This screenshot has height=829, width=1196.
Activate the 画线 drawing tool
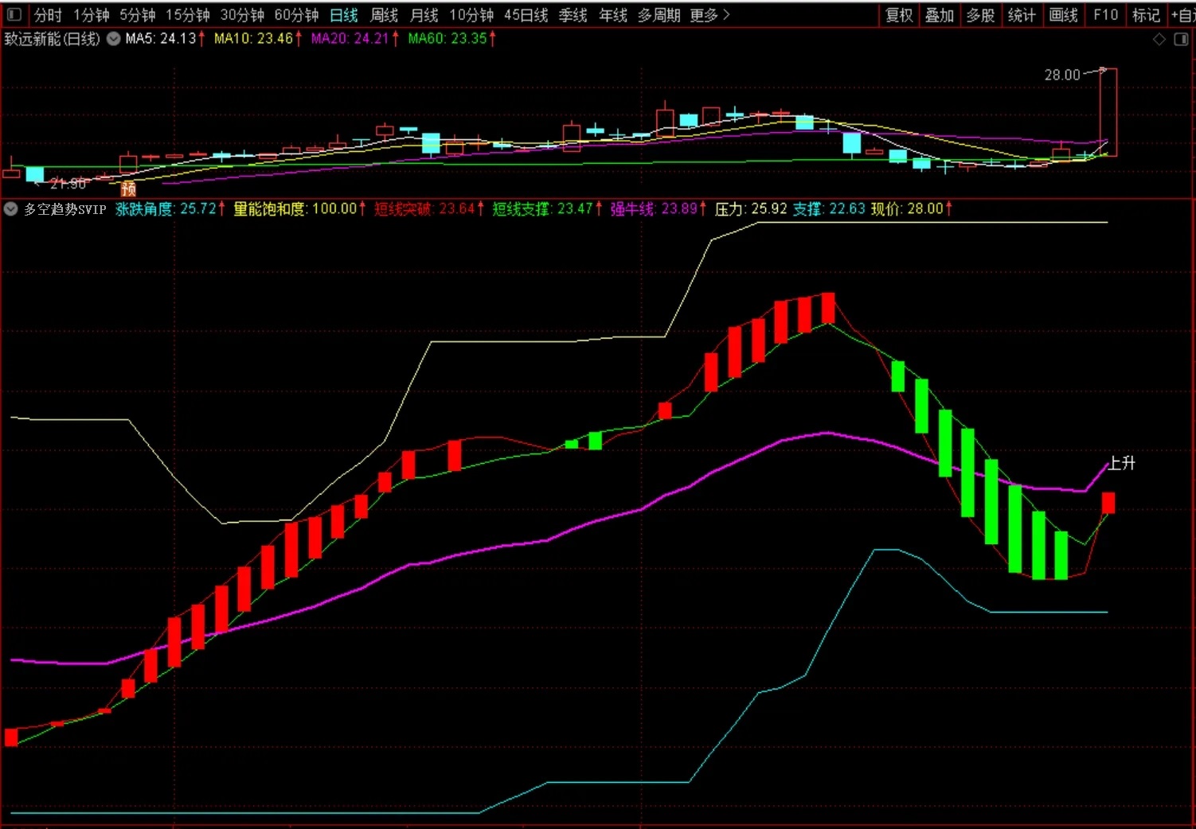coord(1063,15)
